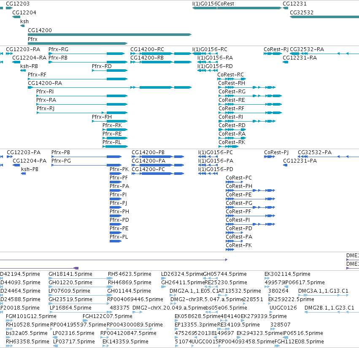Click EST label GH18141.5prime
This screenshot has width=359, height=348.
[70, 274]
